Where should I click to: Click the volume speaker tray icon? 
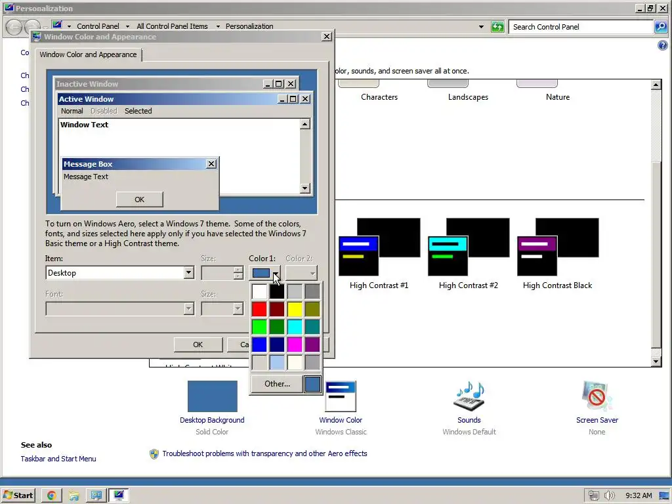pos(609,495)
